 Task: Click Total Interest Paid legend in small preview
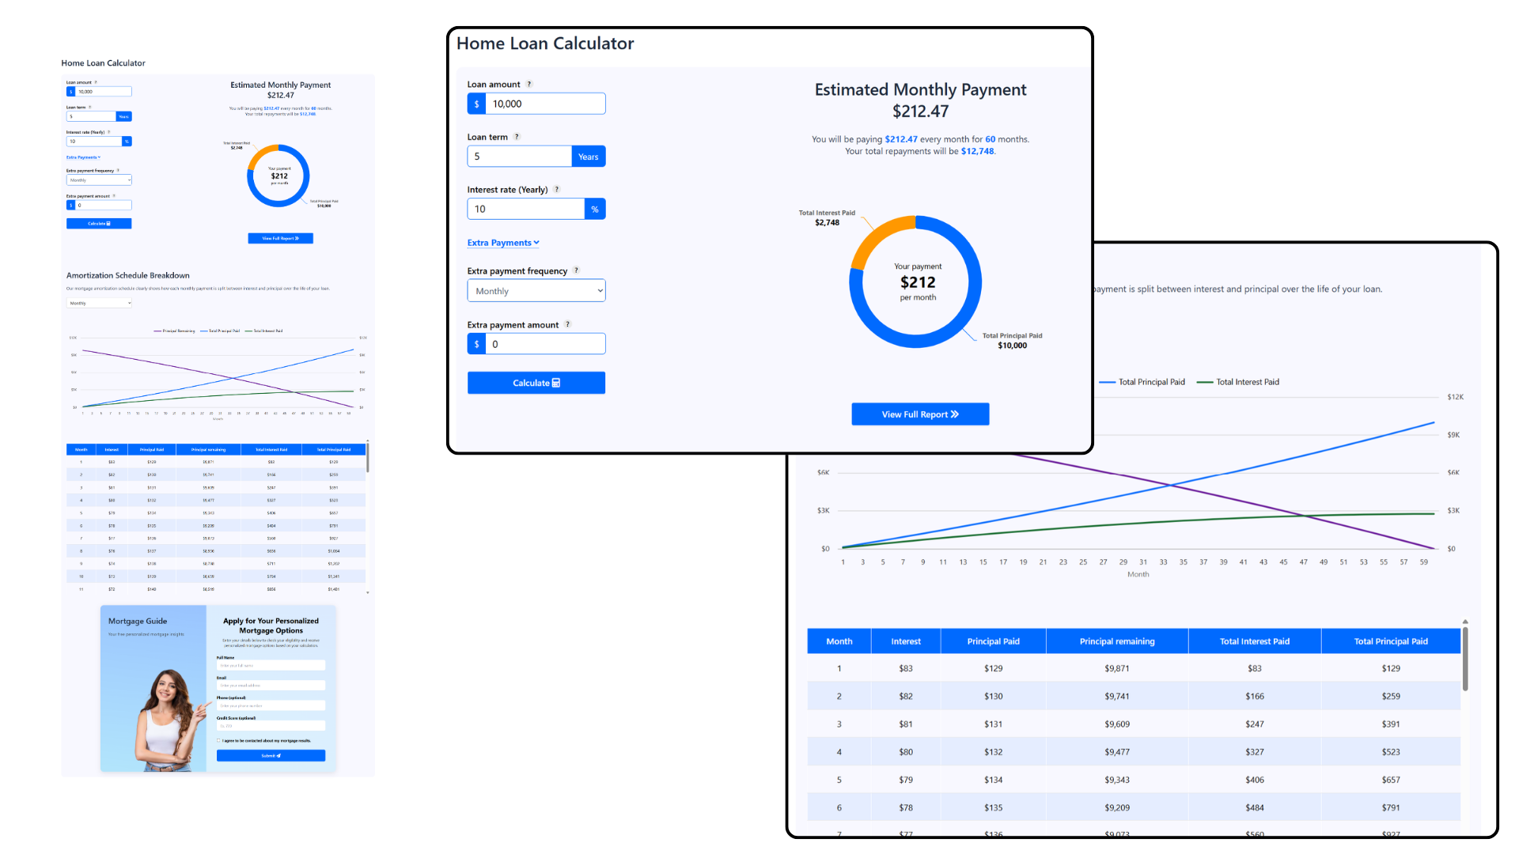(264, 331)
